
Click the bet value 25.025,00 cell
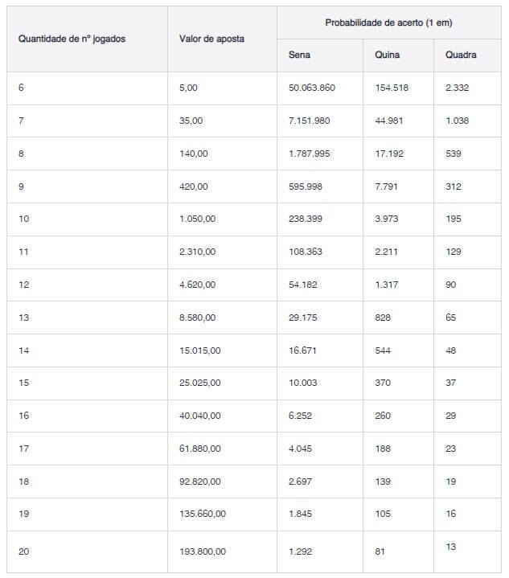(x=199, y=383)
